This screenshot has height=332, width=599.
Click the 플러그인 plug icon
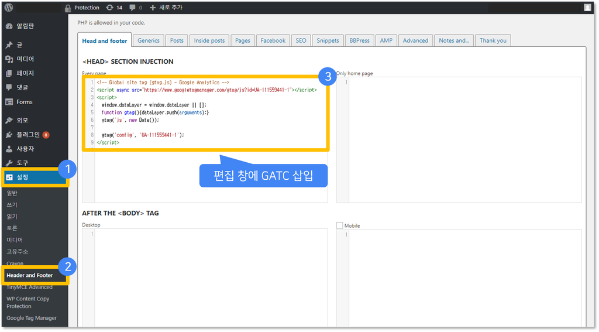point(9,135)
